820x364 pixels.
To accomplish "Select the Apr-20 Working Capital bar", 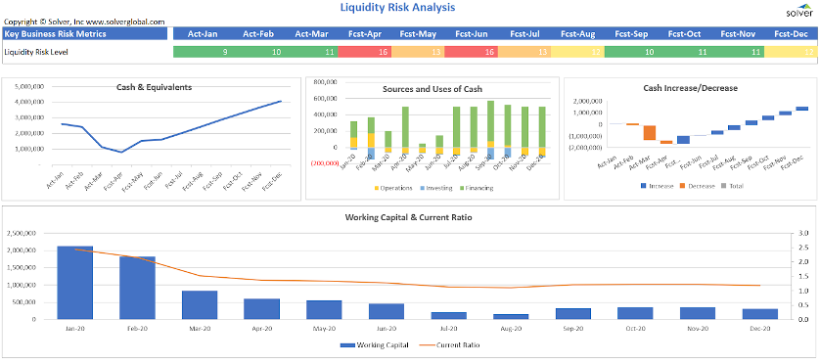I will 262,309.
